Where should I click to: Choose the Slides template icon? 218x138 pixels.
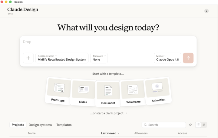click(x=84, y=89)
